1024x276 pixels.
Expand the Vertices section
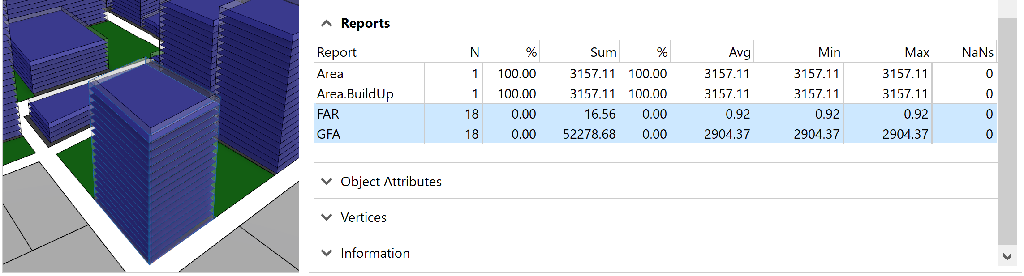tap(327, 217)
